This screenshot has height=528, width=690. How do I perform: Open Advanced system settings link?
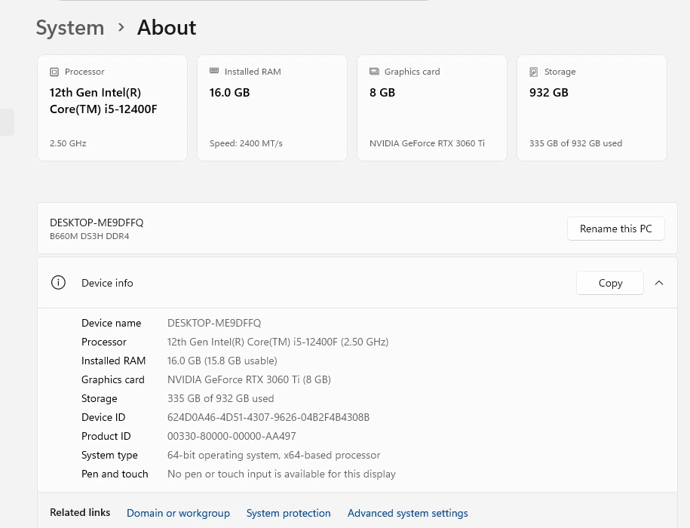[407, 513]
